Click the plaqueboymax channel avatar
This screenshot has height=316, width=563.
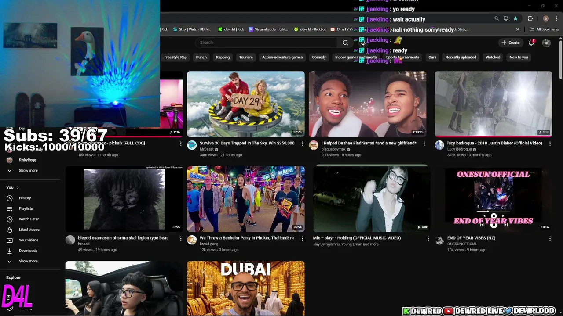tap(314, 146)
